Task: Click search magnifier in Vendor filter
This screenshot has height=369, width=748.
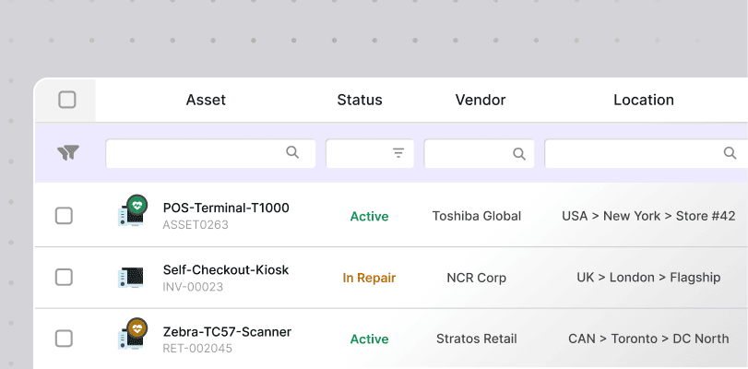Action: click(x=519, y=154)
